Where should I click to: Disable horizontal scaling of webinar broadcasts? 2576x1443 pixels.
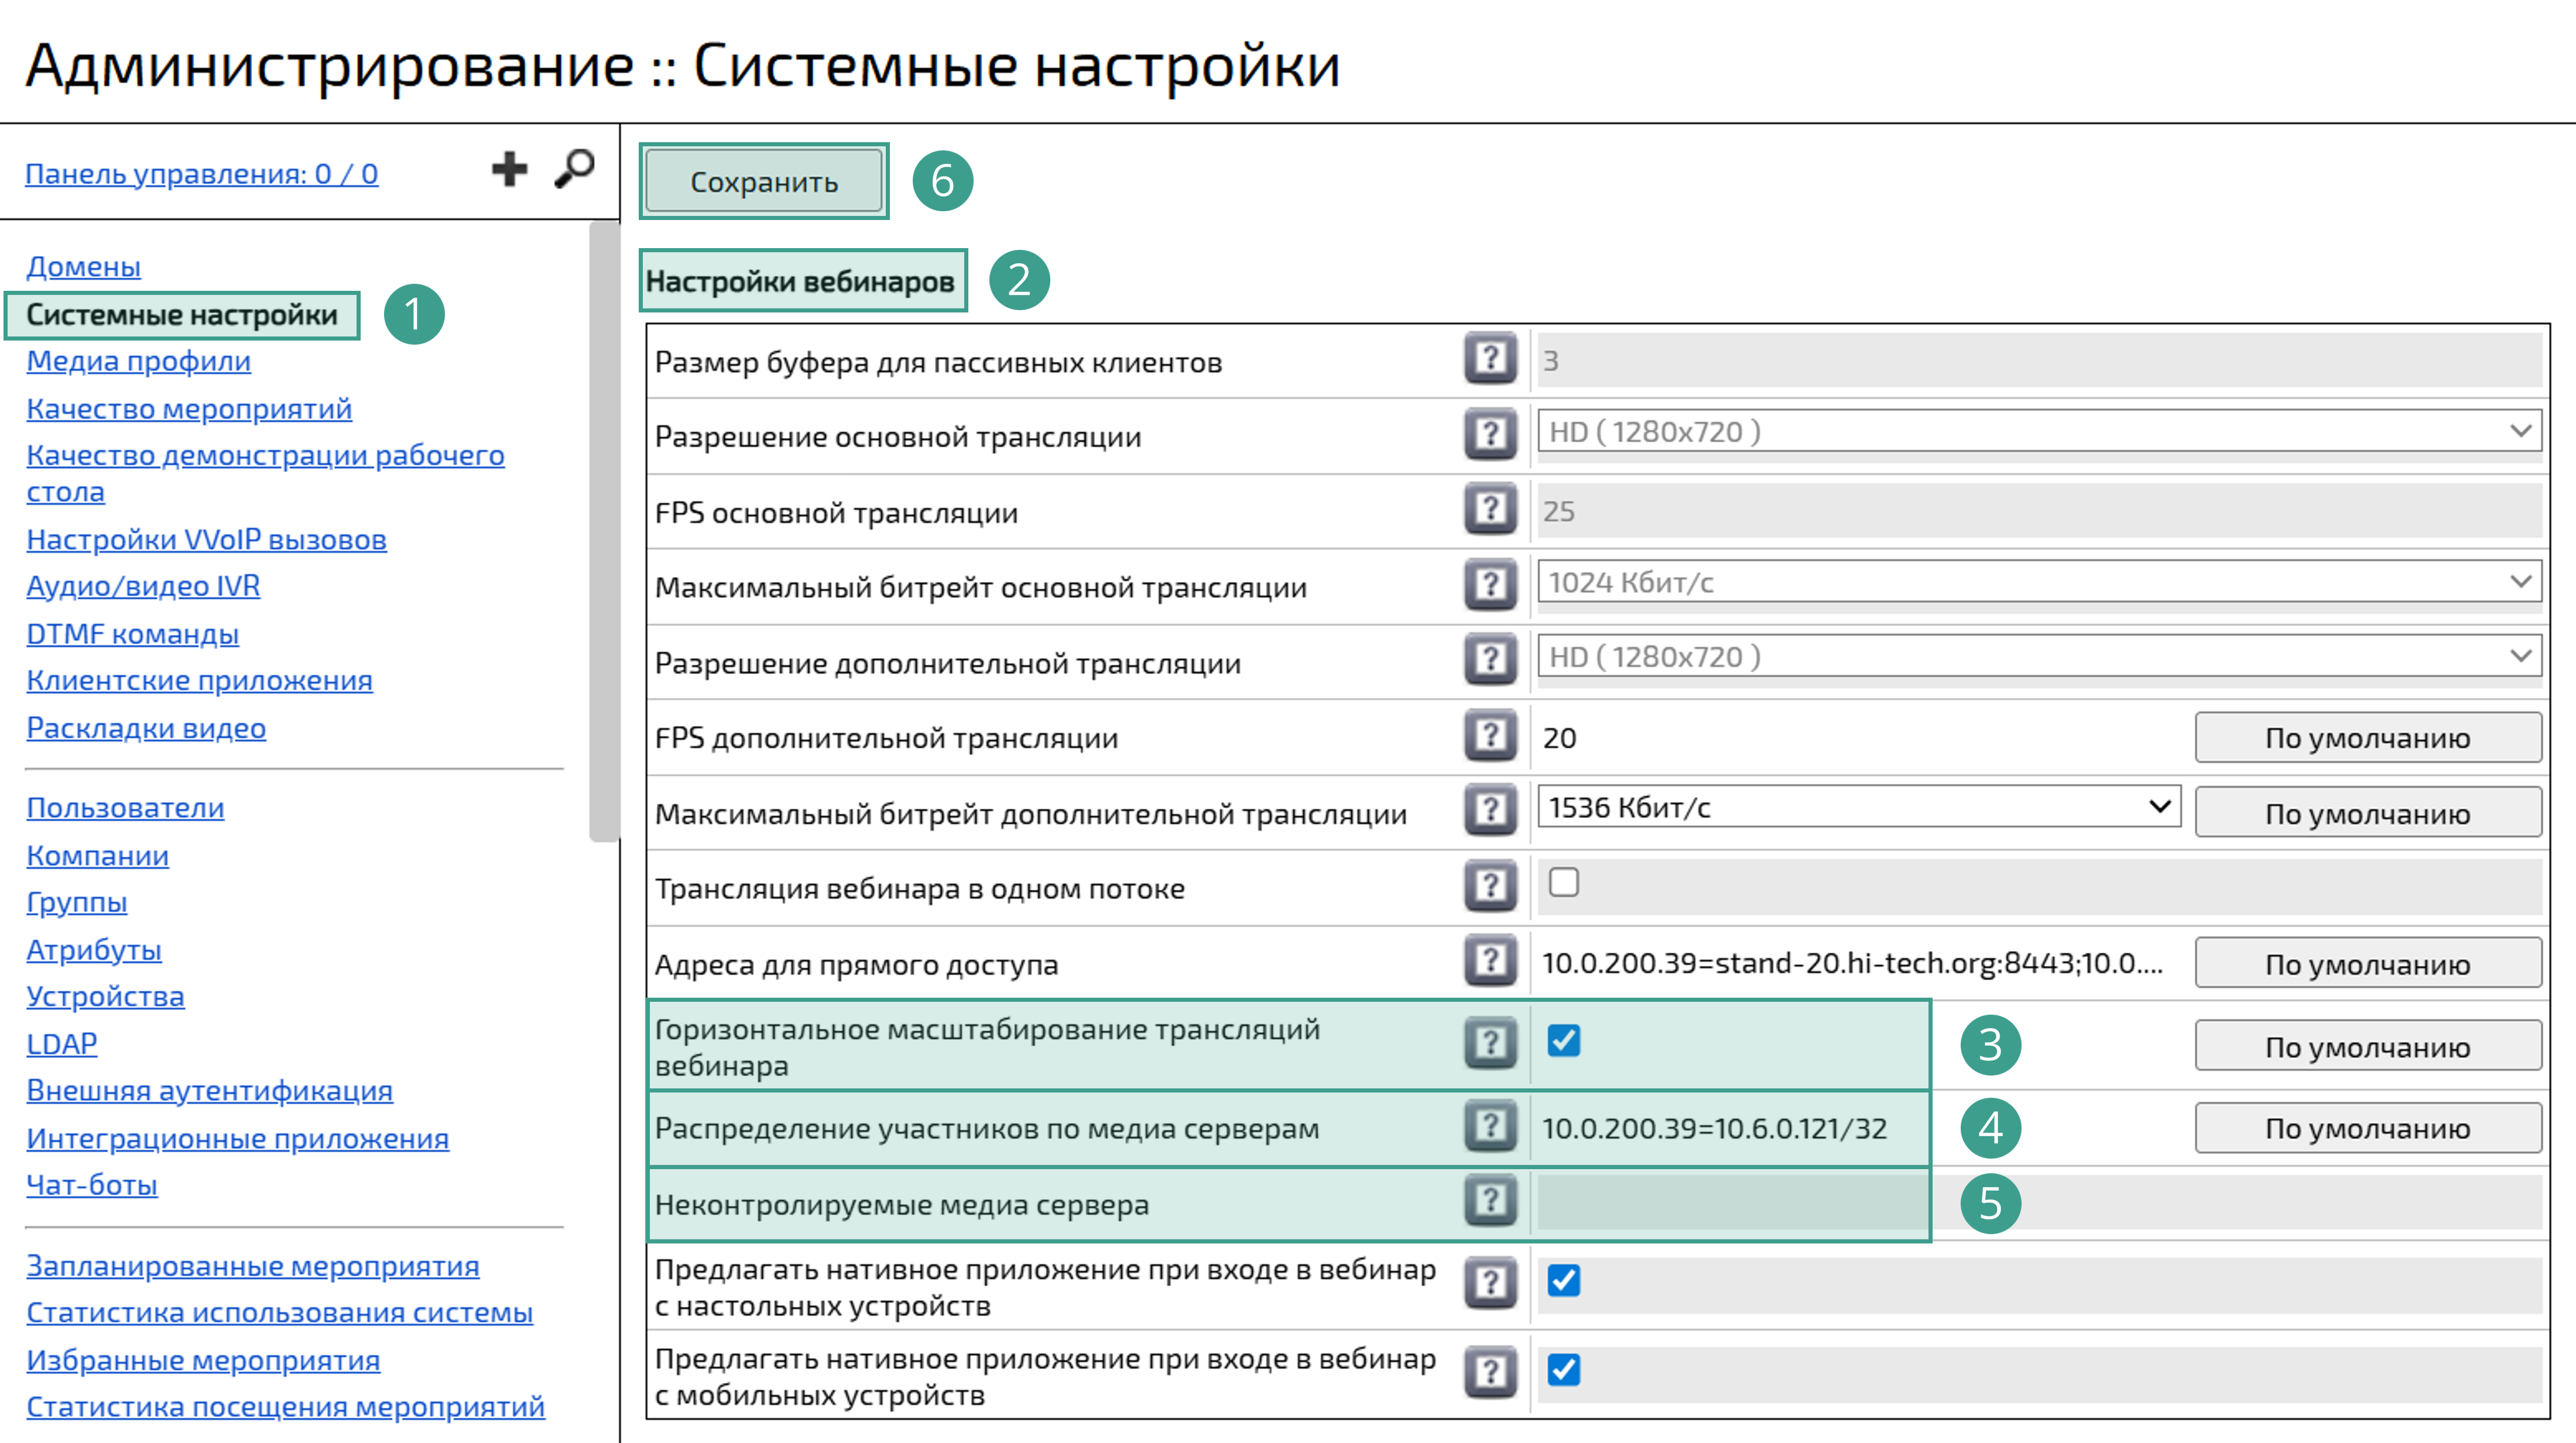(1564, 1041)
